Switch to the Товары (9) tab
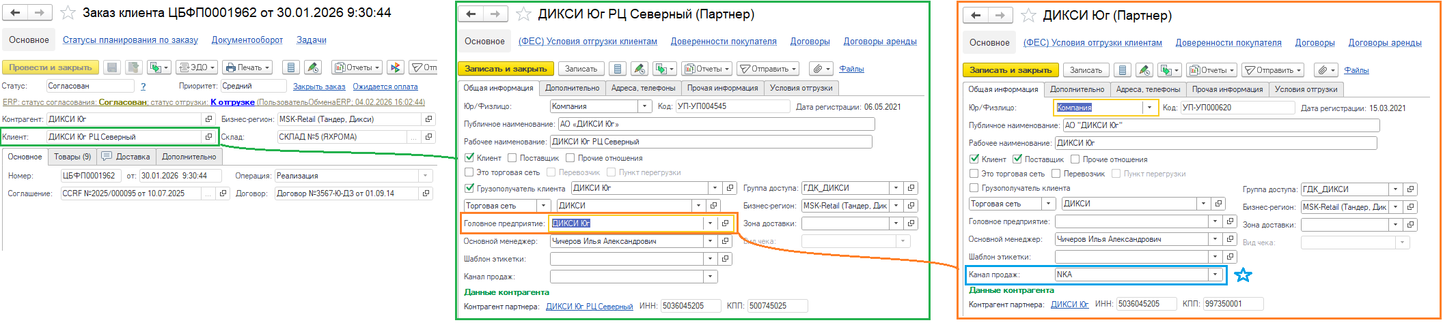The image size is (1443, 327). [72, 157]
